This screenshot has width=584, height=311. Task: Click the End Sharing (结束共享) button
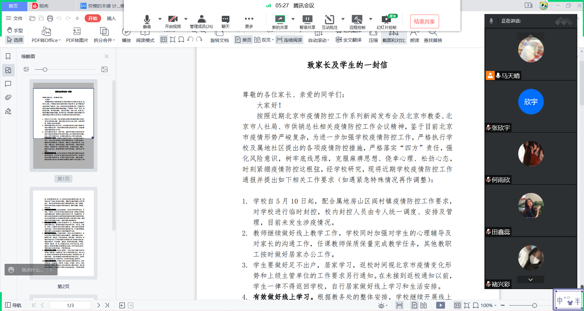pos(424,22)
